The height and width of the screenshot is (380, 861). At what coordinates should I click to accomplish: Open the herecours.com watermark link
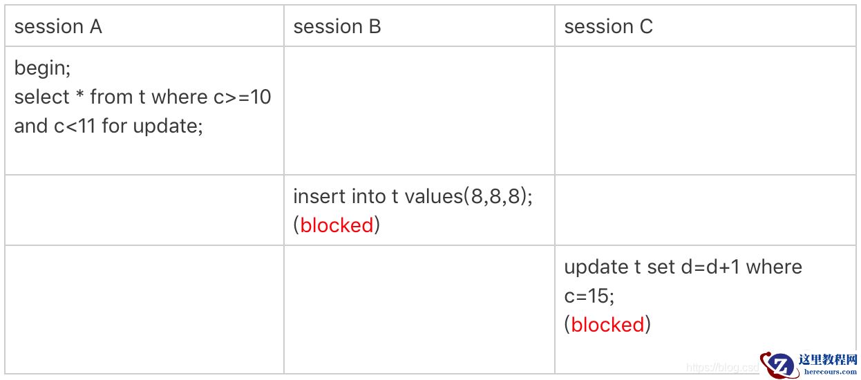827,372
